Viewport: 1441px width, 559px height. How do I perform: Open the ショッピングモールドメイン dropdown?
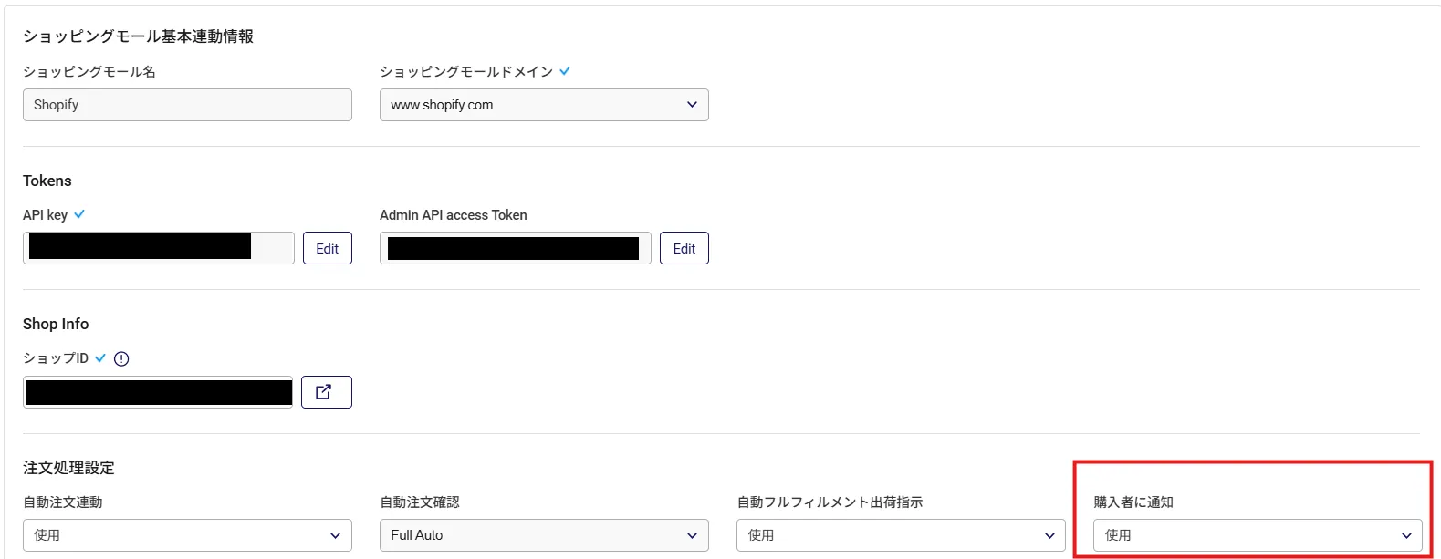[x=544, y=105]
